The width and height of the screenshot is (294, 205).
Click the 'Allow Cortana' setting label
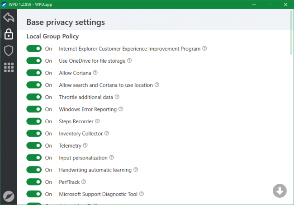tap(75, 73)
